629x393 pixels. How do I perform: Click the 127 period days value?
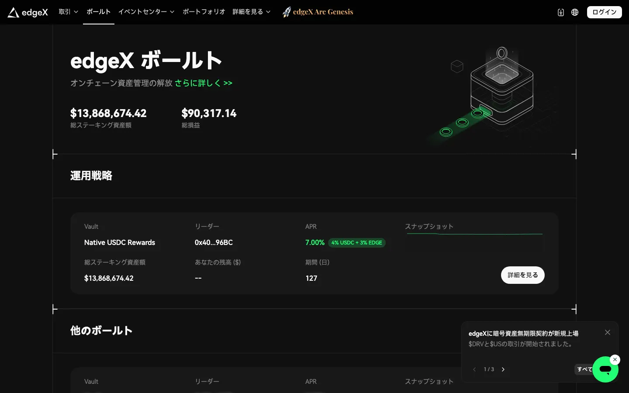pyautogui.click(x=311, y=279)
